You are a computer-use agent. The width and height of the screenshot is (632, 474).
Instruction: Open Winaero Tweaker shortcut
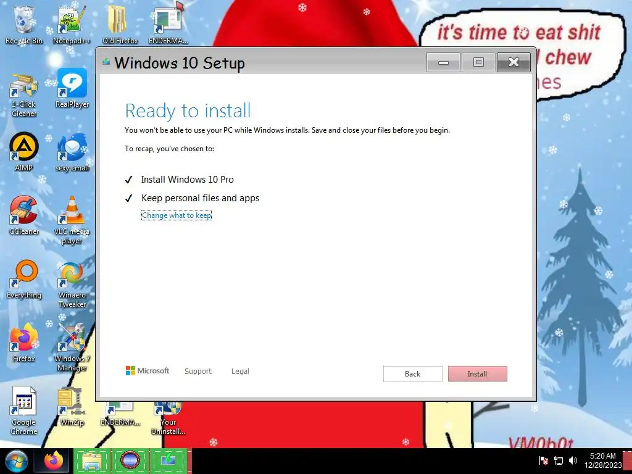click(x=72, y=284)
